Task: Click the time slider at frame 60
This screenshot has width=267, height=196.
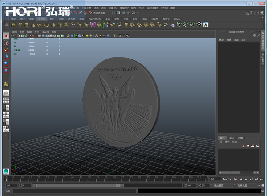Action: 105,179
